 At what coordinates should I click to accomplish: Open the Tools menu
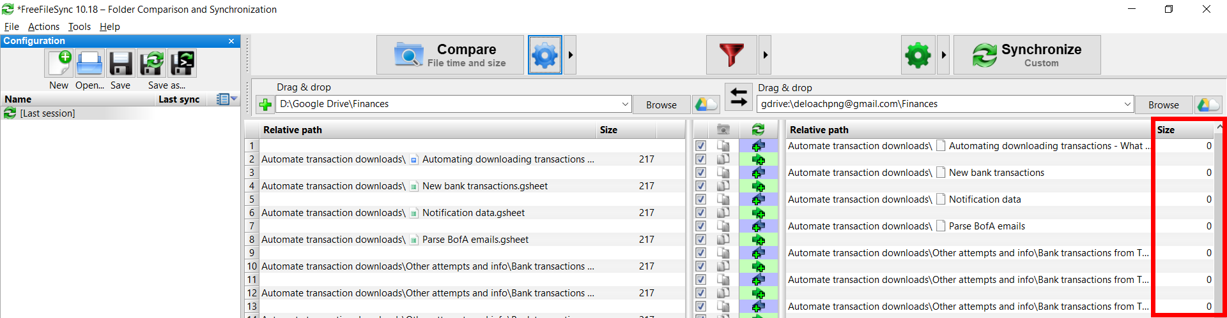click(79, 27)
